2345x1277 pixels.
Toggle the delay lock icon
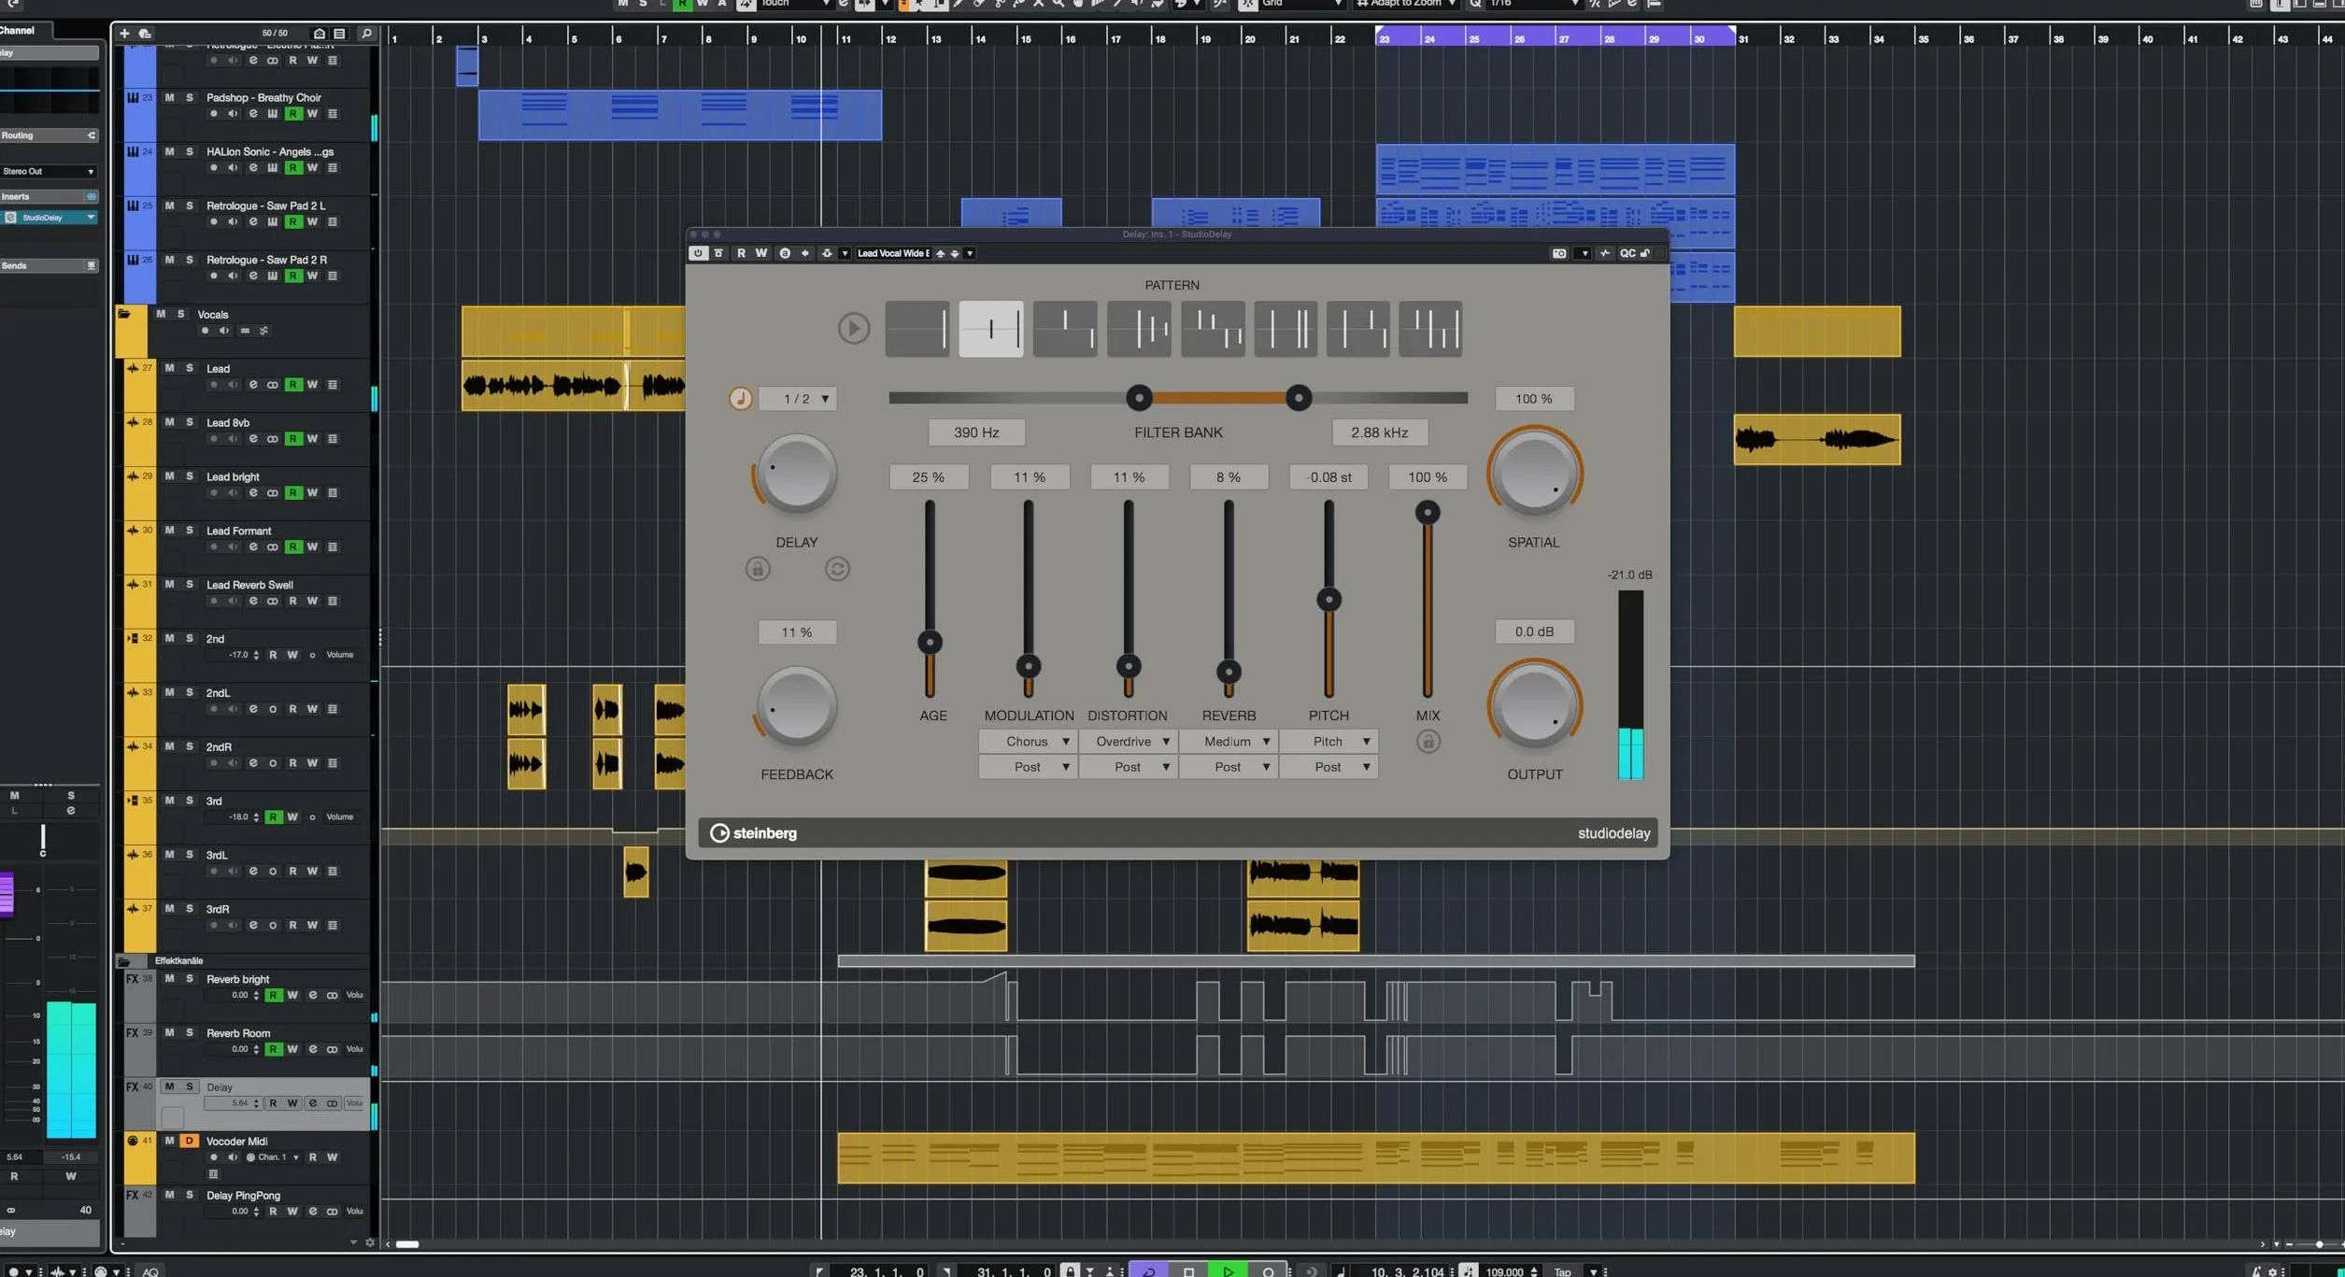[x=758, y=569]
